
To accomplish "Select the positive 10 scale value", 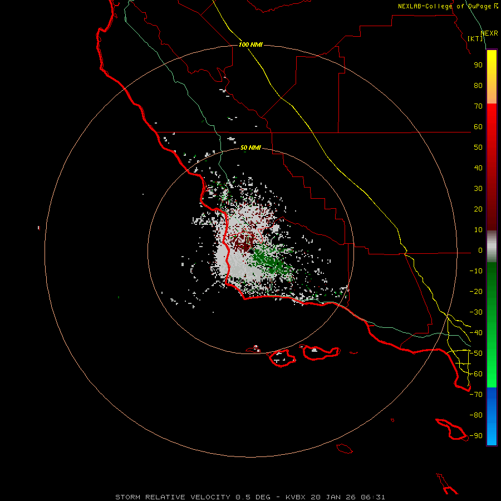I will pyautogui.click(x=478, y=230).
